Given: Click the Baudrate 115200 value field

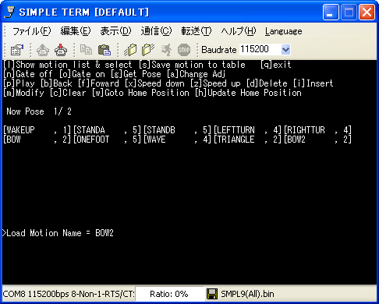Looking at the screenshot, I should click(259, 49).
